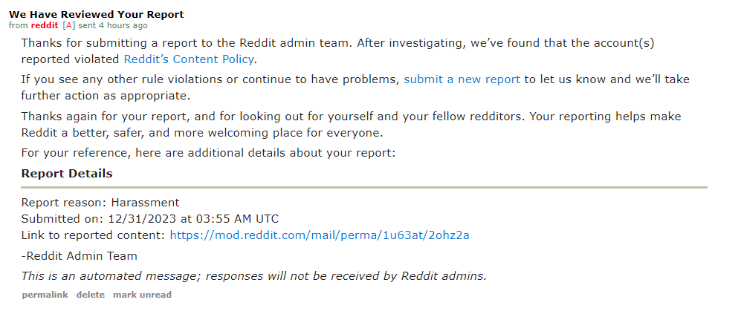Click the "For your reference" sentence
Screen dimensions: 741x314
tap(208, 153)
